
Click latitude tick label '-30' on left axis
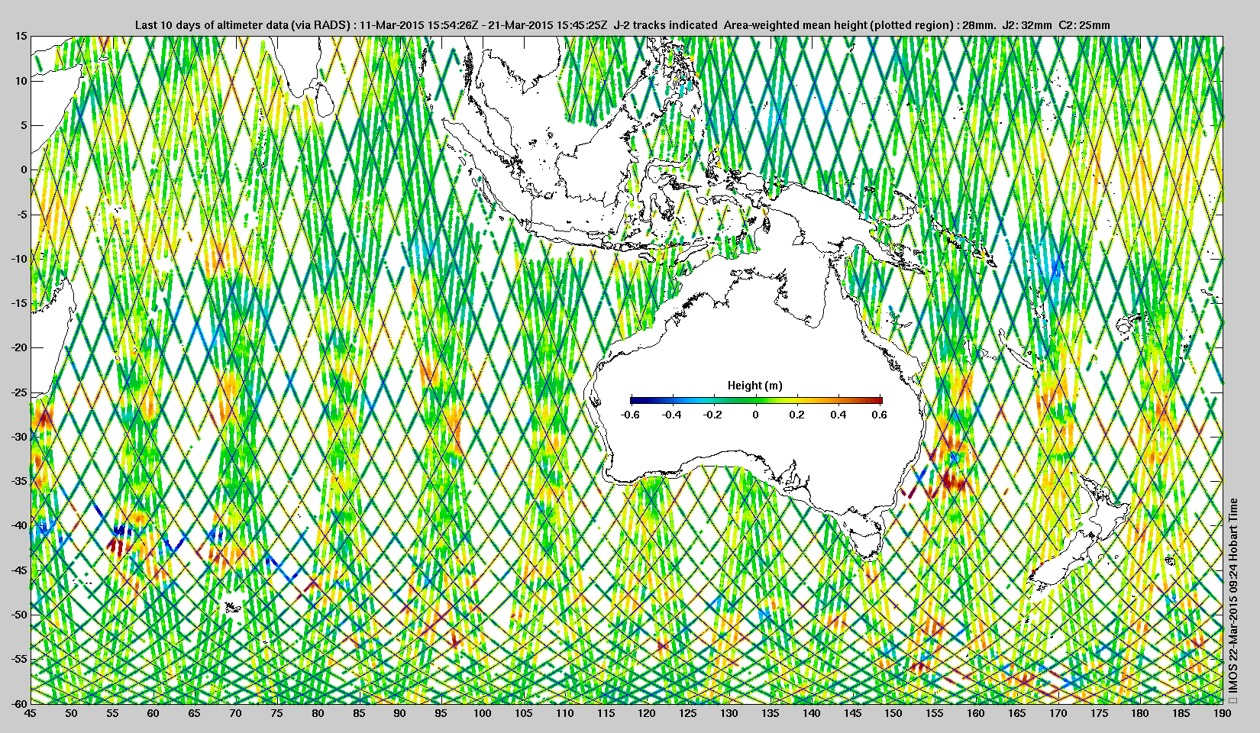pyautogui.click(x=19, y=437)
